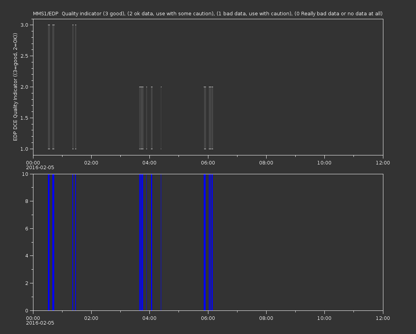416x334 pixels.
Task: Click the 02:00 time label under lower plot
Action: (x=91, y=318)
